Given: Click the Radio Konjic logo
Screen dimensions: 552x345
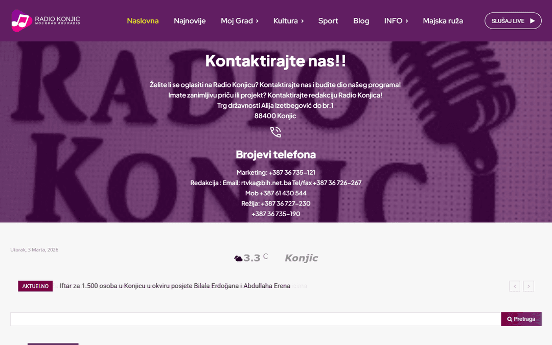Looking at the screenshot, I should pos(46,20).
